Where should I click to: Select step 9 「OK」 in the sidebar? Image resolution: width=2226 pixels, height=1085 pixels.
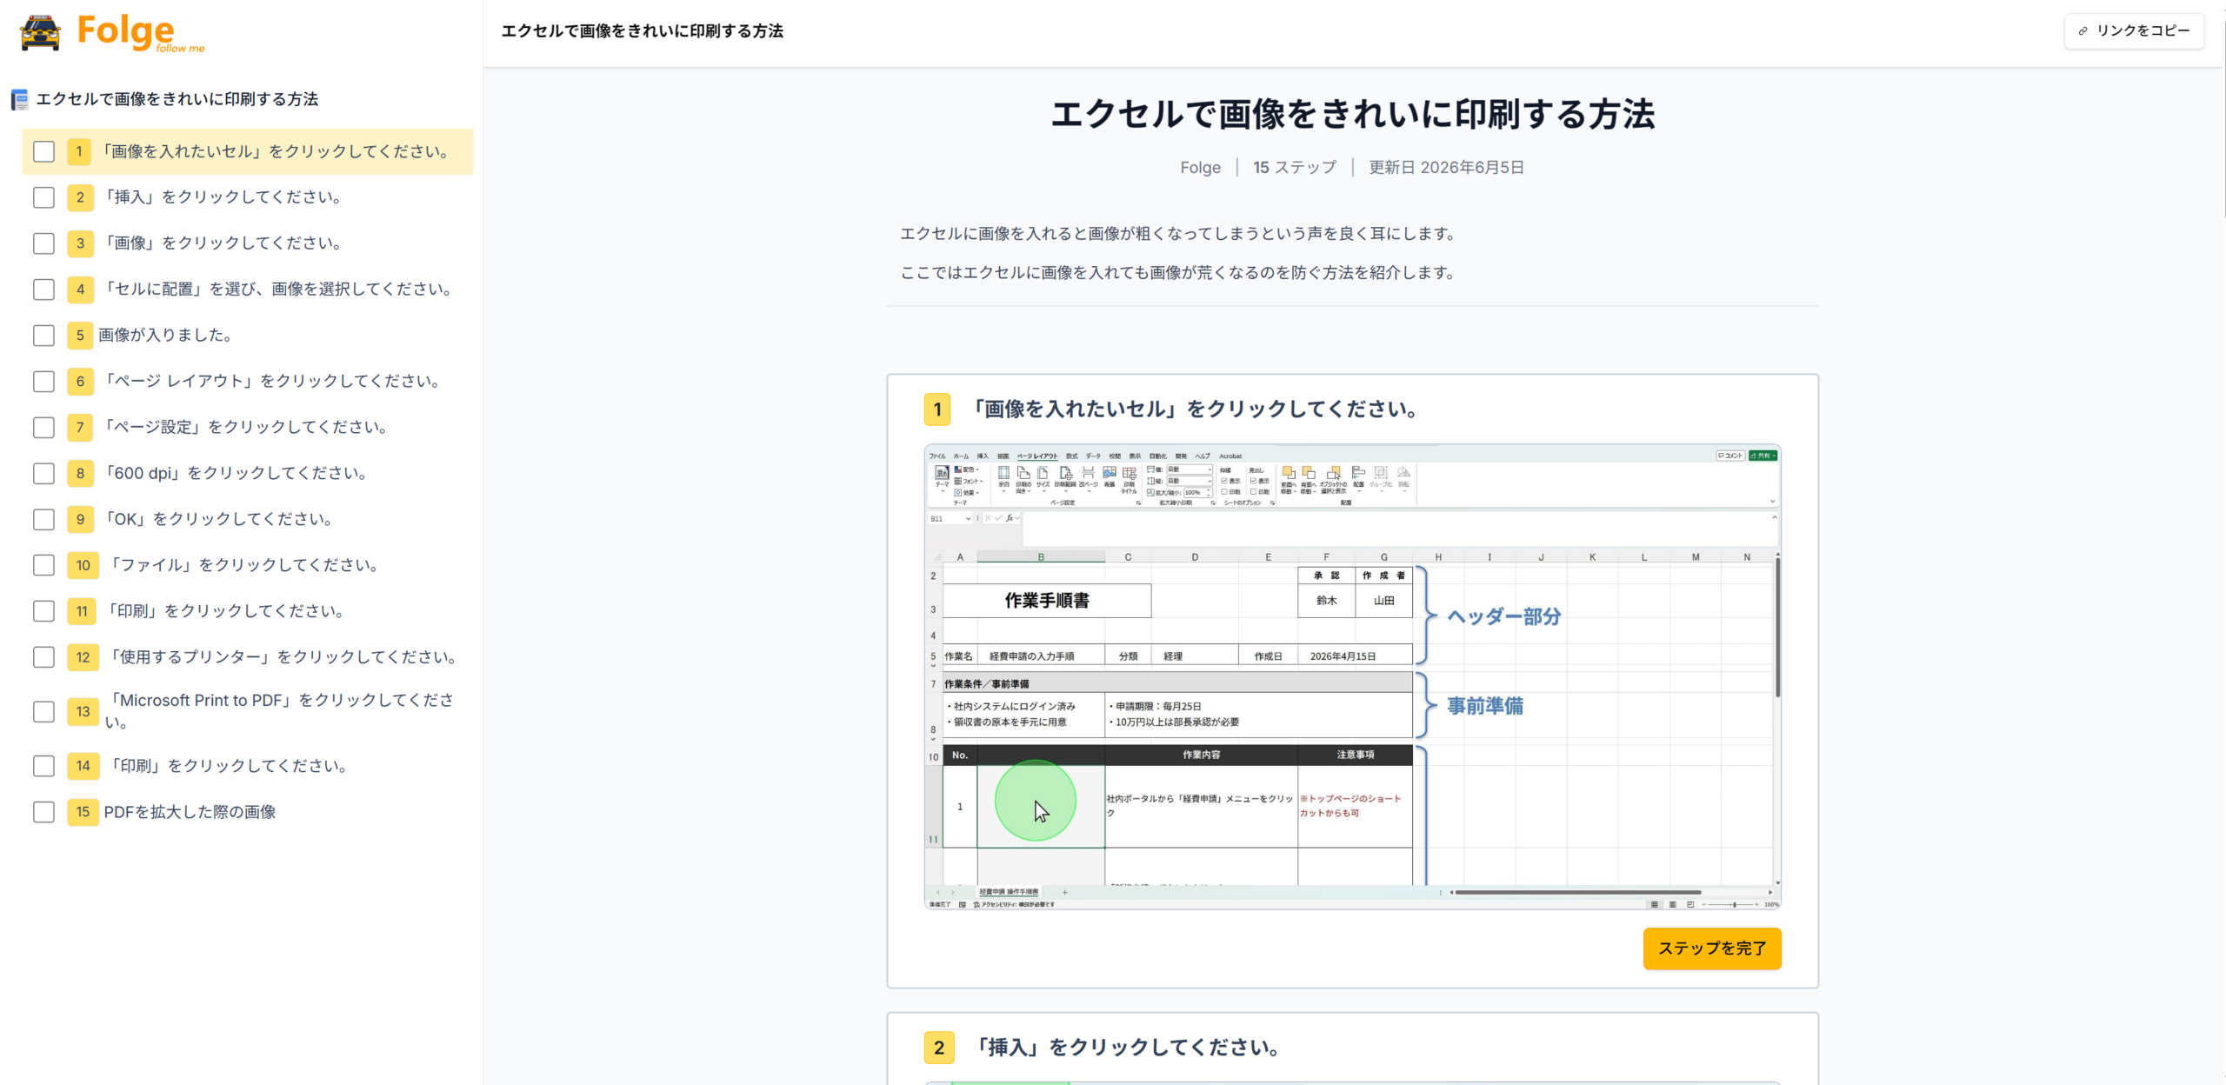coord(248,520)
